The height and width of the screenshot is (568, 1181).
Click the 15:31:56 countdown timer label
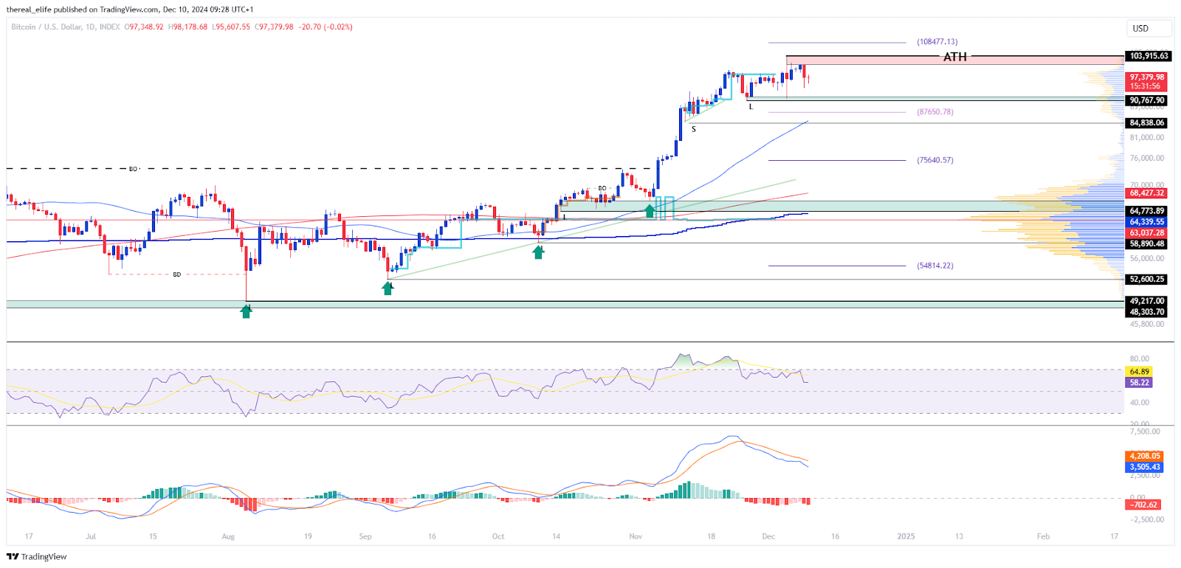[1146, 86]
